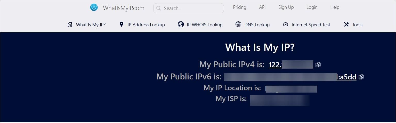Open Internet Speed Test
The width and height of the screenshot is (396, 123).
pos(311,25)
